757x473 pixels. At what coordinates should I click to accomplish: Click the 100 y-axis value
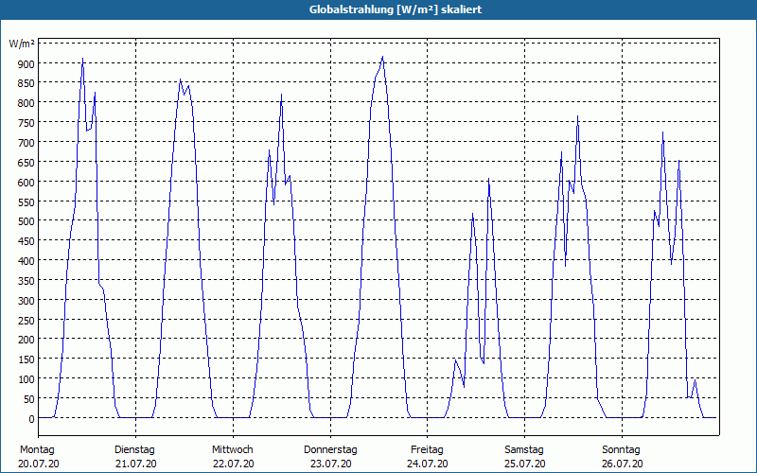click(x=26, y=379)
